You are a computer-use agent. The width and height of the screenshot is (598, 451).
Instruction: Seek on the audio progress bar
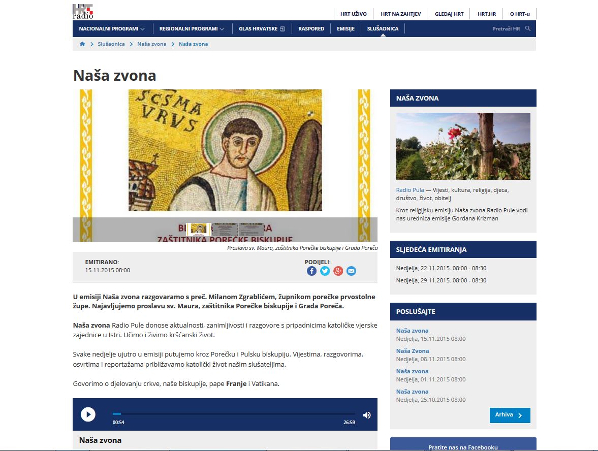234,413
